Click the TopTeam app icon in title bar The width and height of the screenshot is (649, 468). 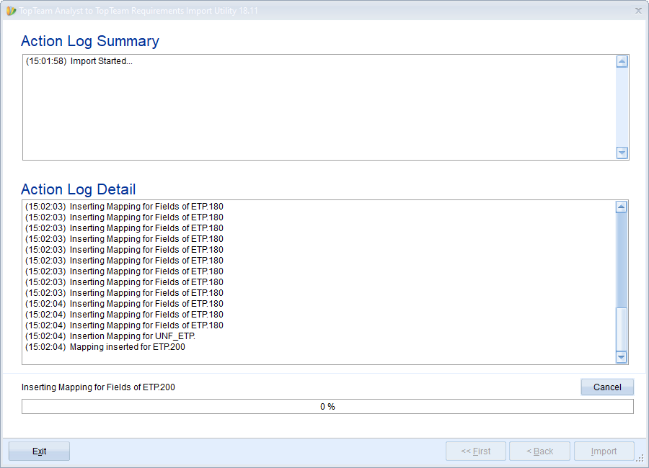(11, 11)
